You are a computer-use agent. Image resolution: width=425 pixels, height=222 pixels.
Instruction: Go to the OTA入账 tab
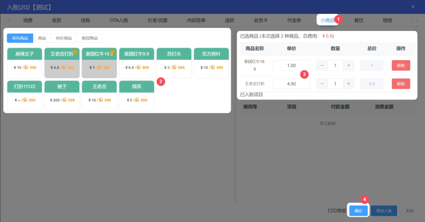119,20
